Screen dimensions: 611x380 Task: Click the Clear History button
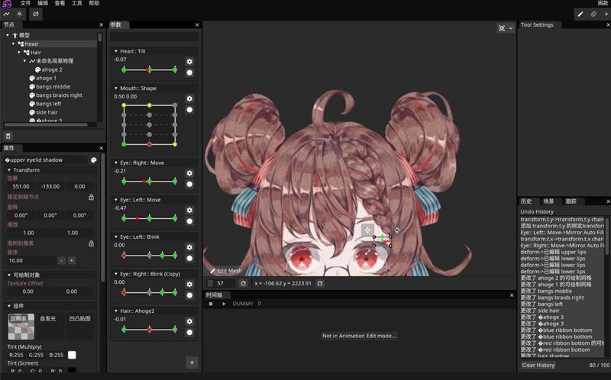coord(538,366)
